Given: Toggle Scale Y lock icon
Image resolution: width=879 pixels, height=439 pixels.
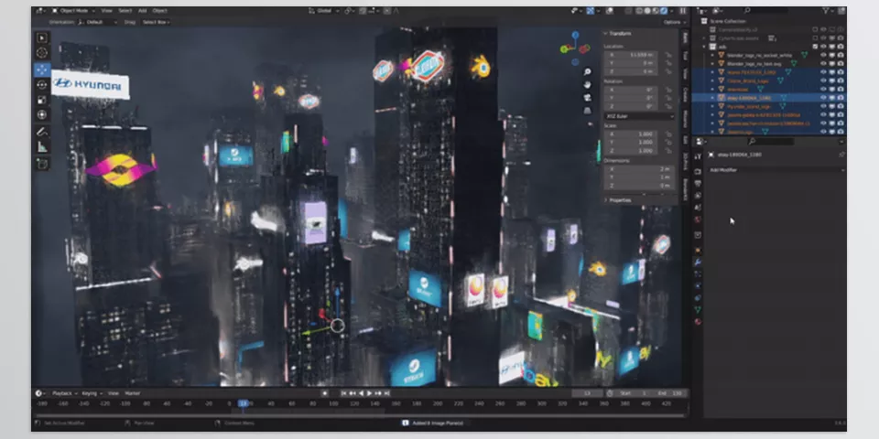Looking at the screenshot, I should [x=668, y=143].
